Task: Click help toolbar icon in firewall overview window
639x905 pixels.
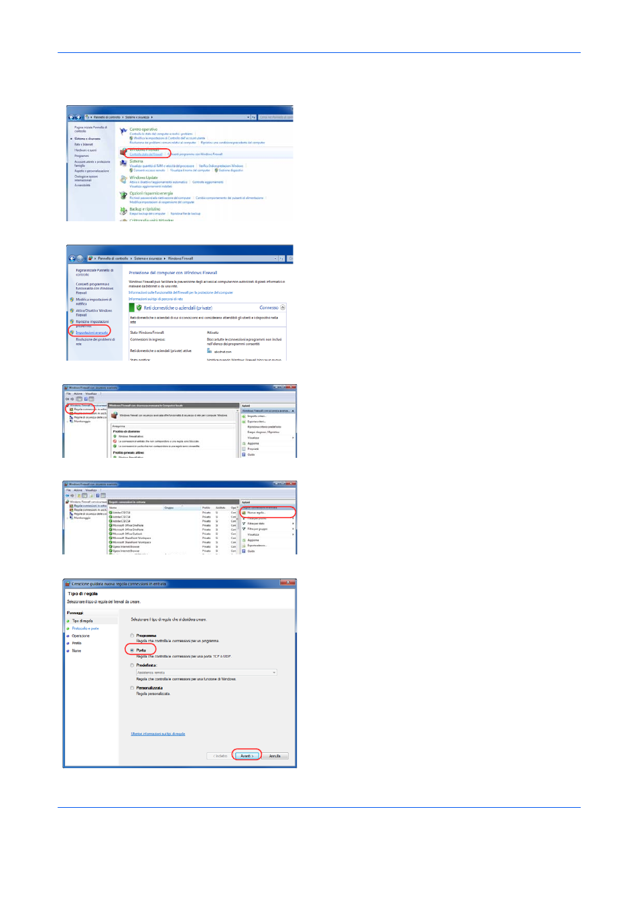Action: pyautogui.click(x=86, y=399)
